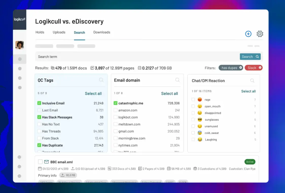Open BBC email.eml document
Screen dimensions: 285x193
[61, 162]
